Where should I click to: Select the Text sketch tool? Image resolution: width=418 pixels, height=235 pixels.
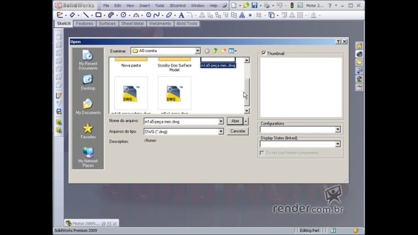coord(182,15)
